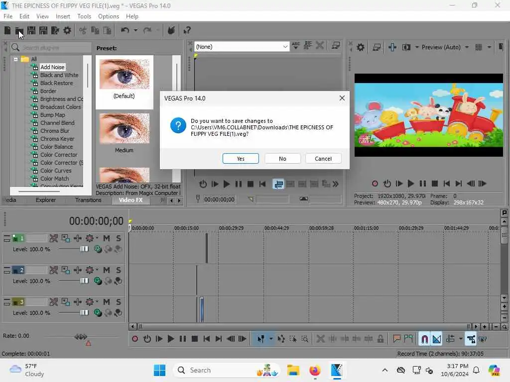Open the Undo history dropdown arrow
The image size is (510, 382).
pos(135,30)
